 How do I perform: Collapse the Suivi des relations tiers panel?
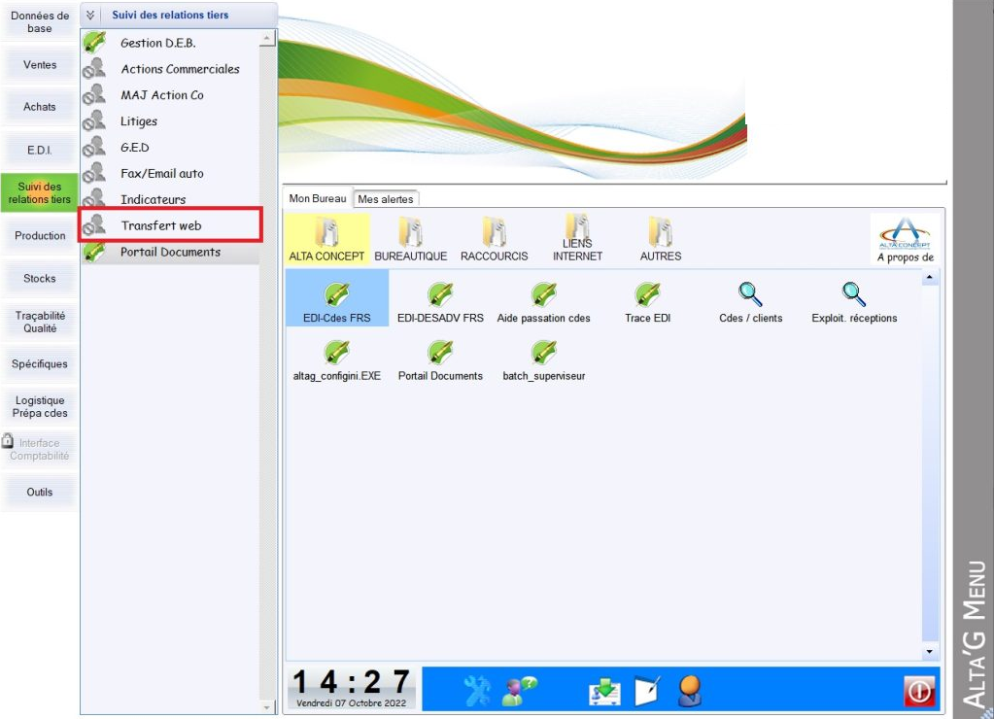tap(91, 16)
